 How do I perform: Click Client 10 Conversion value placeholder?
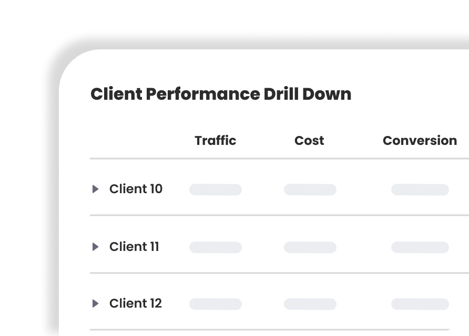coord(420,190)
